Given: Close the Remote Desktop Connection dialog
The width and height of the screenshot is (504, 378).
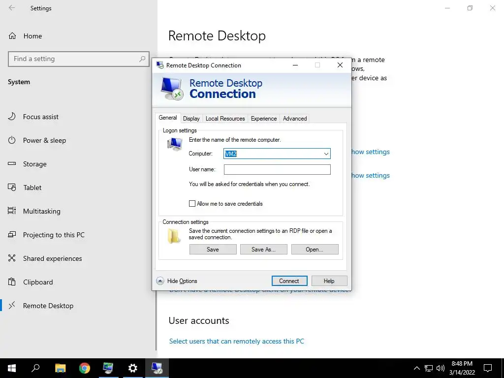Looking at the screenshot, I should (340, 65).
